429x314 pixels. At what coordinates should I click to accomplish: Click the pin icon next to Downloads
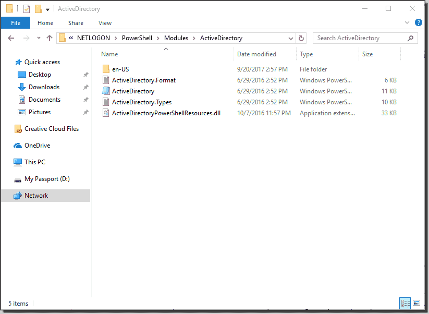click(x=86, y=87)
